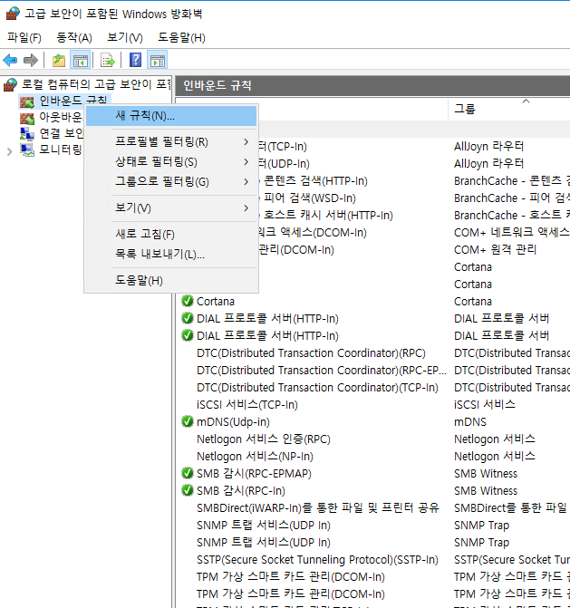Click the mDNS group cell
570x608 pixels.
pyautogui.click(x=470, y=421)
